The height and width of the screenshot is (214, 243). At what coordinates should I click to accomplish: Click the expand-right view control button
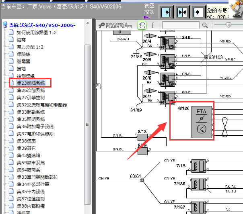[167, 12]
